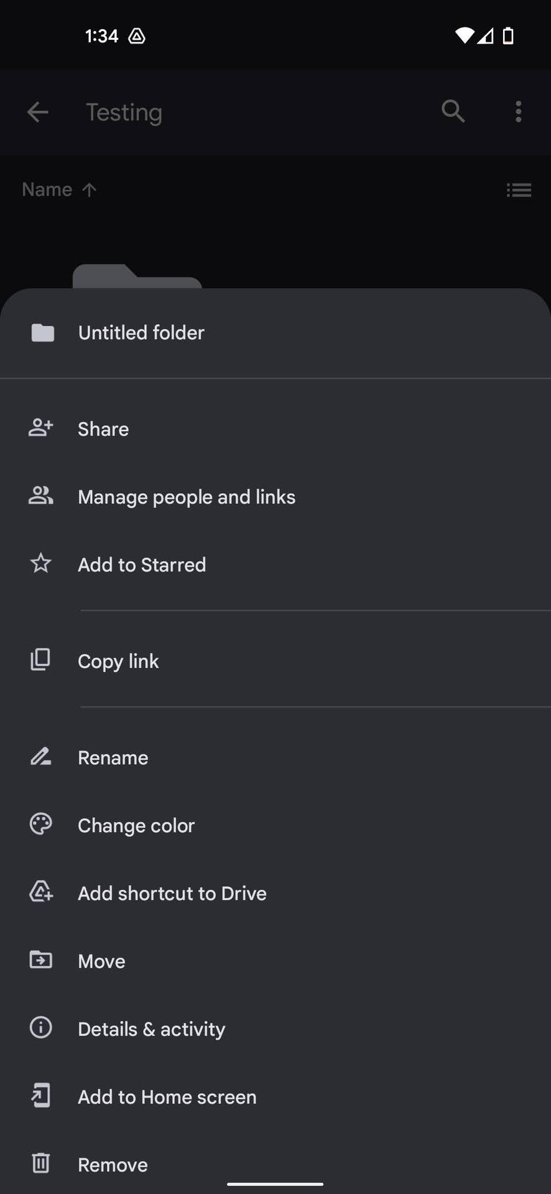Screen dimensions: 551x1194
Task: Tap the Untitled folder sheet header
Action: tap(141, 333)
